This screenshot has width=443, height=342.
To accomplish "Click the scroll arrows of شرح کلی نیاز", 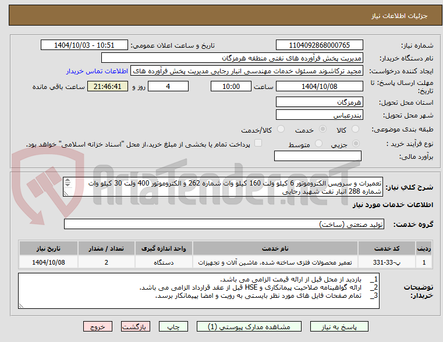I will pos(68,183).
